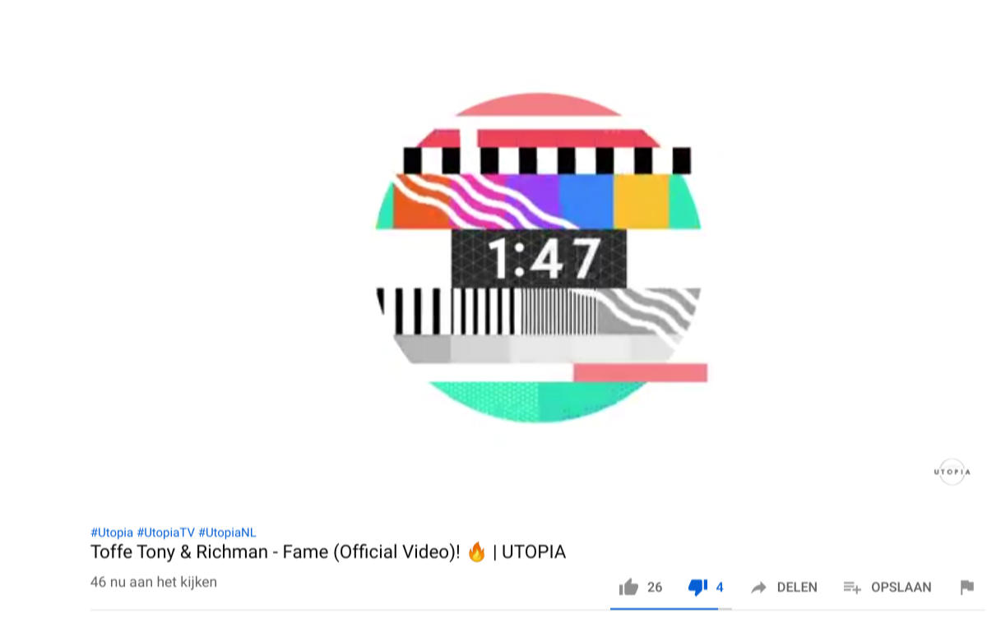
Task: Click the yellow block in test pattern
Action: click(x=642, y=201)
